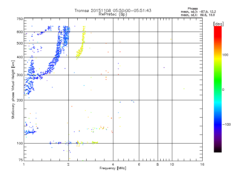238x179 pixels.
Task: Click the '[deg]' colorbar unit label
Action: point(218,24)
